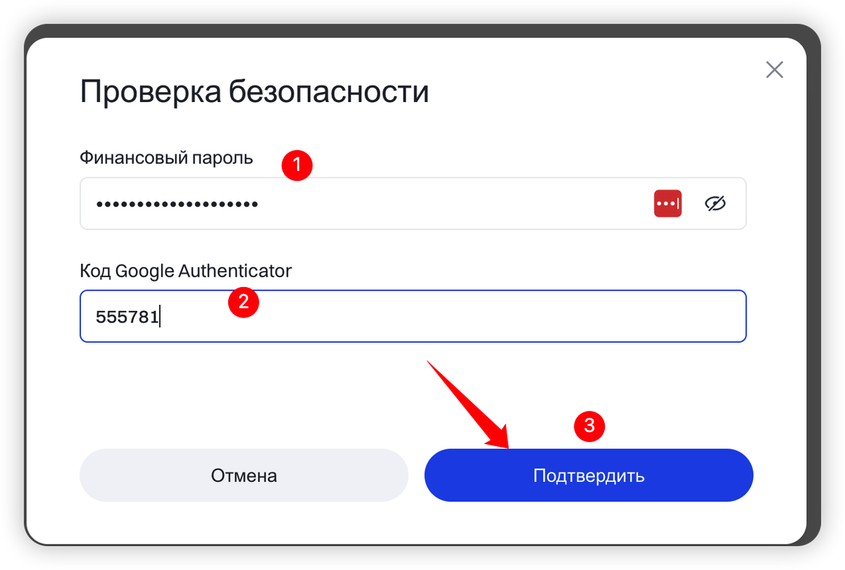Open the red password manager autofill icon
845x570 pixels.
[668, 203]
